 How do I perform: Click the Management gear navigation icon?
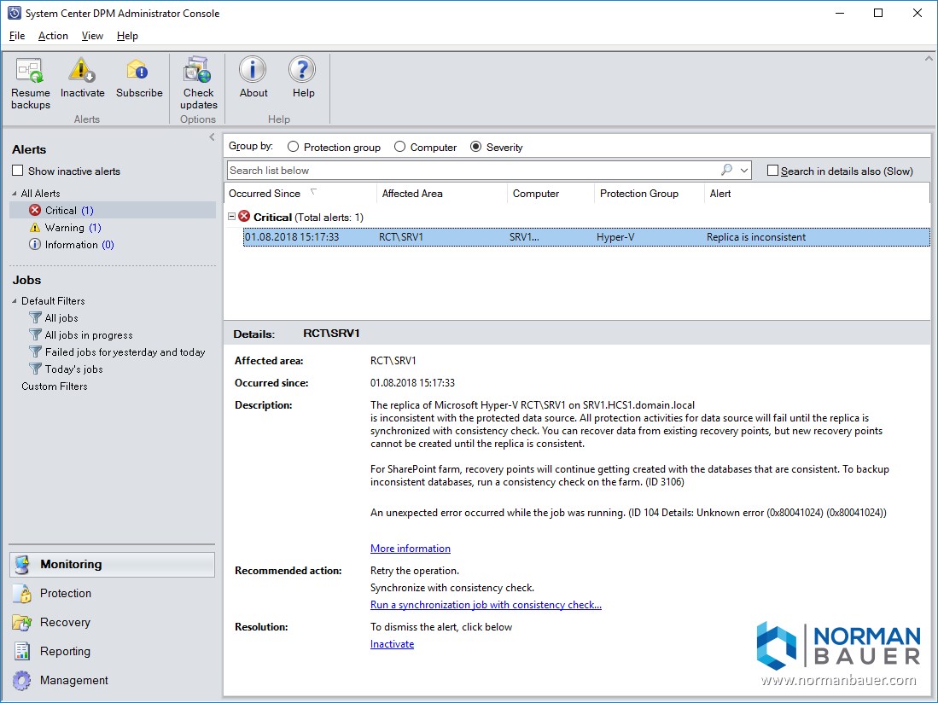[22, 680]
